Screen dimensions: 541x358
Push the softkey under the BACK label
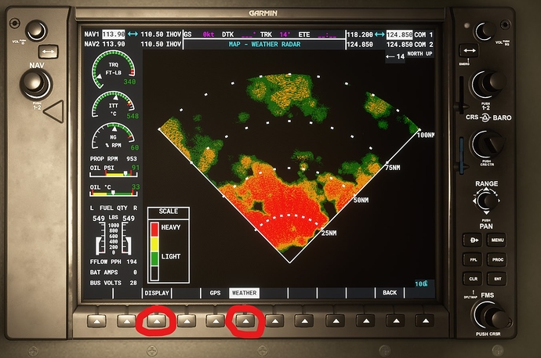[395, 320]
